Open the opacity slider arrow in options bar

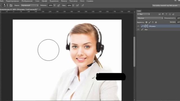pyautogui.click(x=54, y=5)
